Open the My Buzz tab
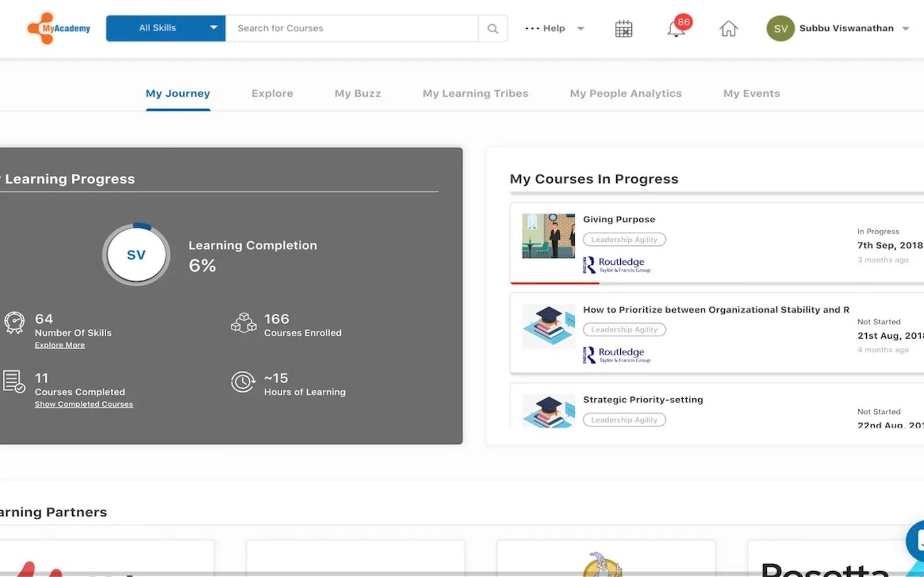 (x=358, y=93)
